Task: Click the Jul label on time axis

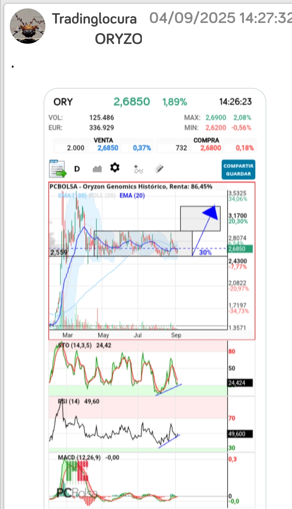Action: [x=137, y=335]
